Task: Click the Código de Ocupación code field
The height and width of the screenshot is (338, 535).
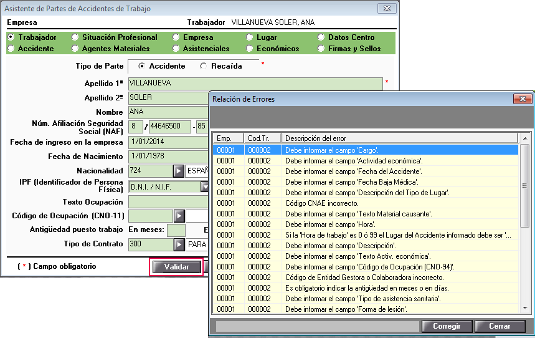Action: click(151, 216)
